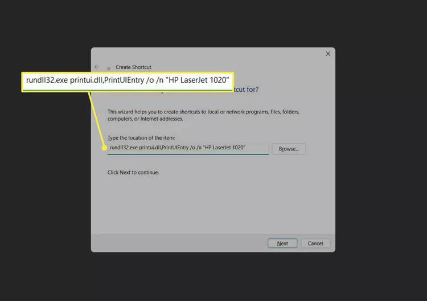The height and width of the screenshot is (301, 427).
Task: Click the 'This wizard helps you' description text
Action: (203, 115)
